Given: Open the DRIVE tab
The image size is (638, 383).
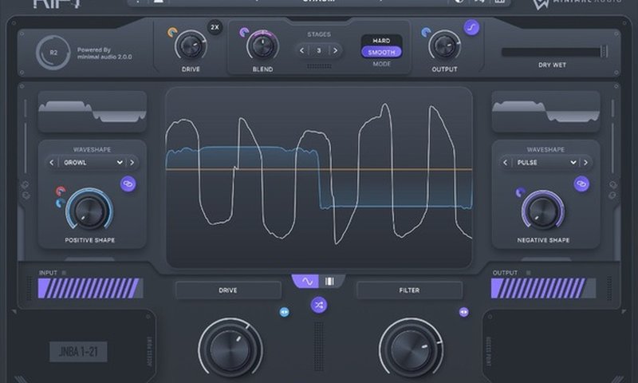Looking at the screenshot, I should pyautogui.click(x=228, y=290).
